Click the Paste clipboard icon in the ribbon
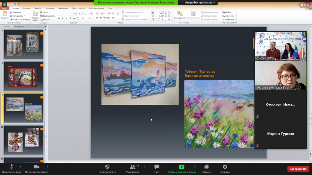312x175 pixels. tap(5, 14)
